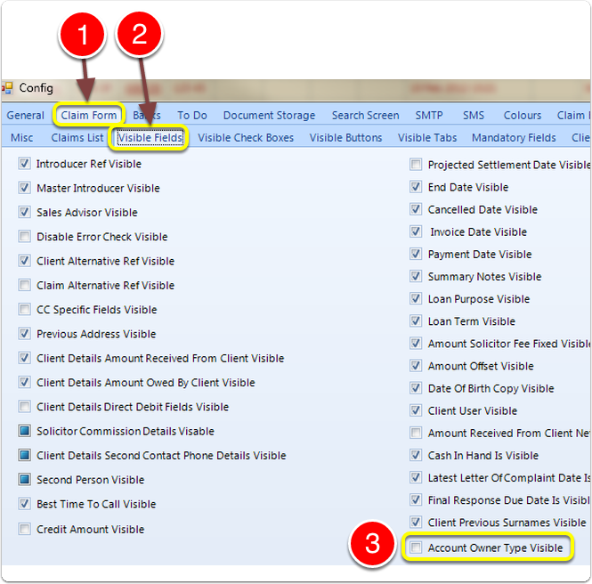Uncheck Client User Visible
This screenshot has width=592, height=584.
416,410
